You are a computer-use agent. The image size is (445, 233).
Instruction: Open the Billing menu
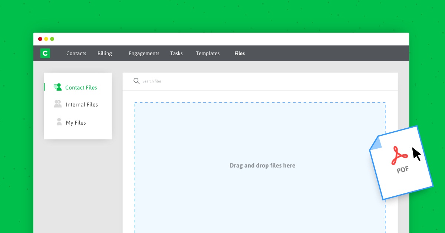point(105,53)
